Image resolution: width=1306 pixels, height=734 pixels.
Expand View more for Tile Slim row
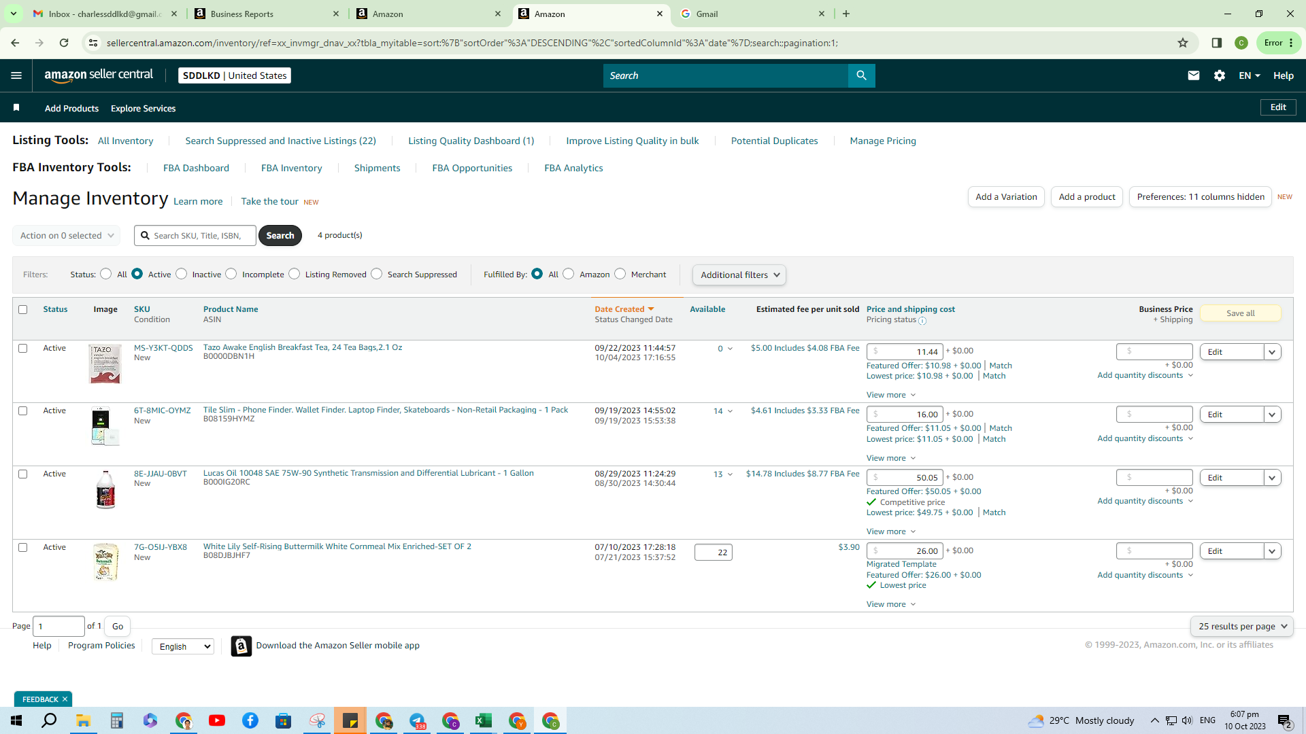[x=891, y=458]
